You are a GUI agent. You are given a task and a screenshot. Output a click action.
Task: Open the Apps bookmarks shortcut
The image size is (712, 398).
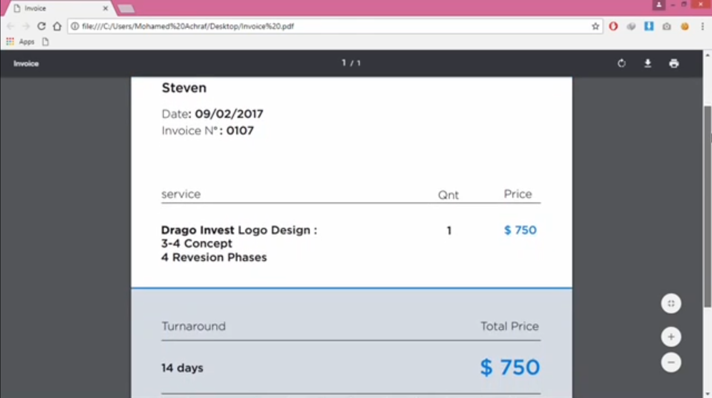click(x=20, y=42)
